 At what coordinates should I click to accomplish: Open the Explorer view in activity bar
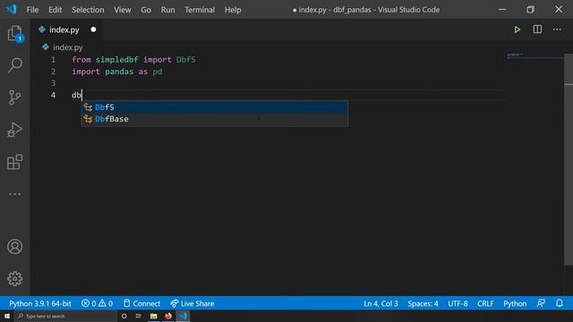tap(14, 33)
